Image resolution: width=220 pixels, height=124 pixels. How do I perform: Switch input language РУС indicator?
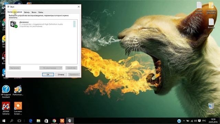click(x=204, y=121)
